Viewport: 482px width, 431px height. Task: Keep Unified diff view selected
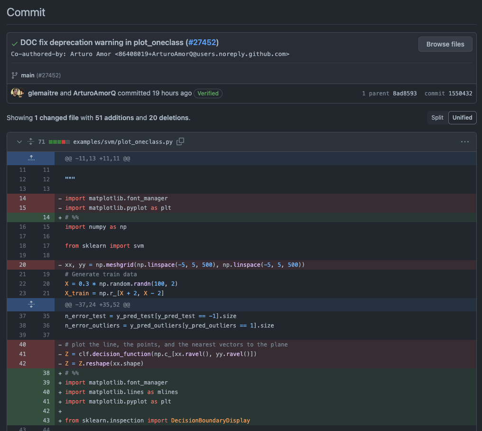462,117
